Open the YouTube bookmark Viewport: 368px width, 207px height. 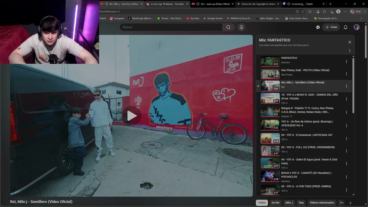point(193,18)
